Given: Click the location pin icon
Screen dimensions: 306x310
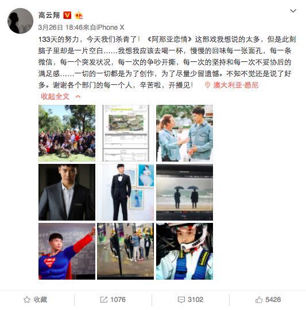Looking at the screenshot, I should click(x=207, y=85).
